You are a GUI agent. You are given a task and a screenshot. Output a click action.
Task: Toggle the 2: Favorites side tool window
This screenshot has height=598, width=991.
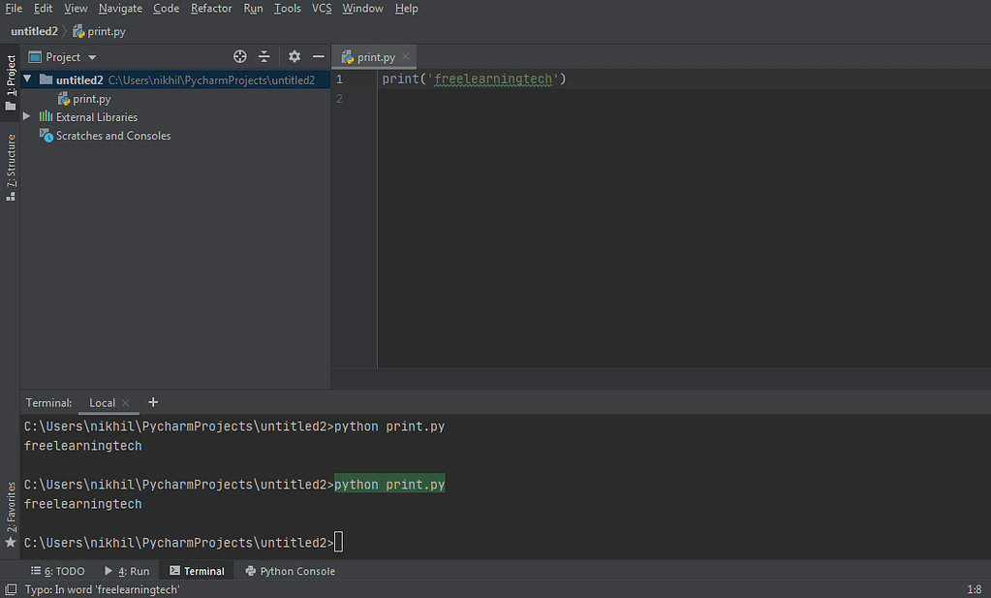coord(10,515)
